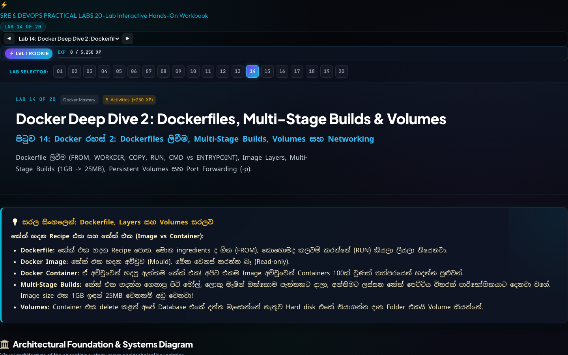
Task: Select lab 15 in lab selector
Action: (267, 71)
